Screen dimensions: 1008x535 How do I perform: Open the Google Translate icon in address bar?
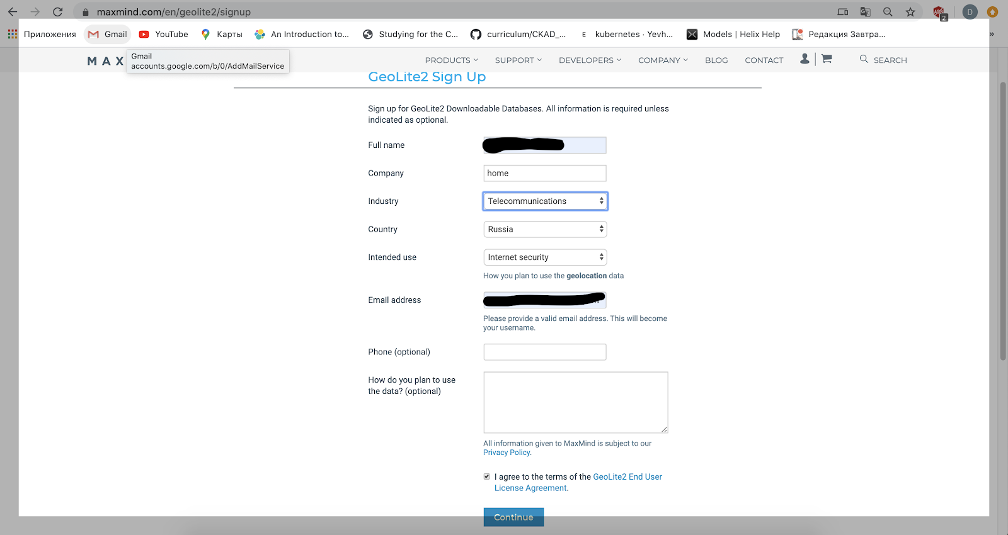(x=865, y=12)
